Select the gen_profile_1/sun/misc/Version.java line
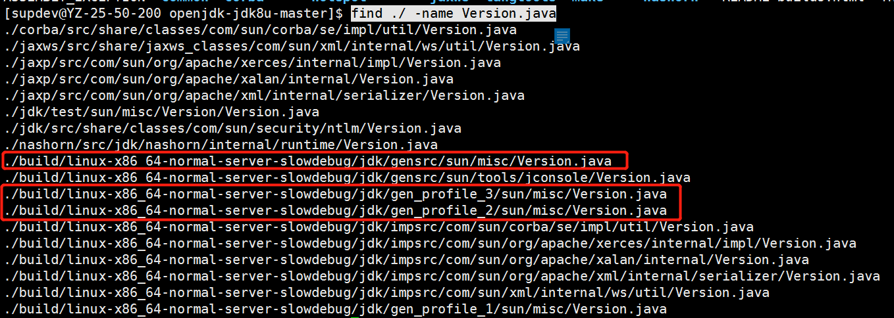This screenshot has width=894, height=318. [335, 309]
